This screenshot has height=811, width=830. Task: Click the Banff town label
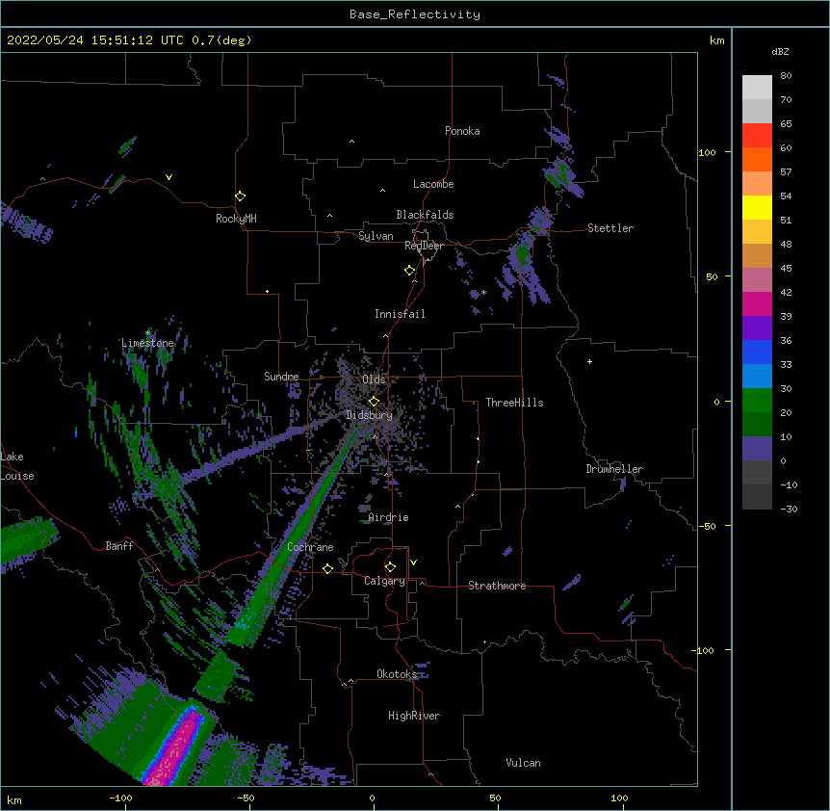pyautogui.click(x=119, y=546)
